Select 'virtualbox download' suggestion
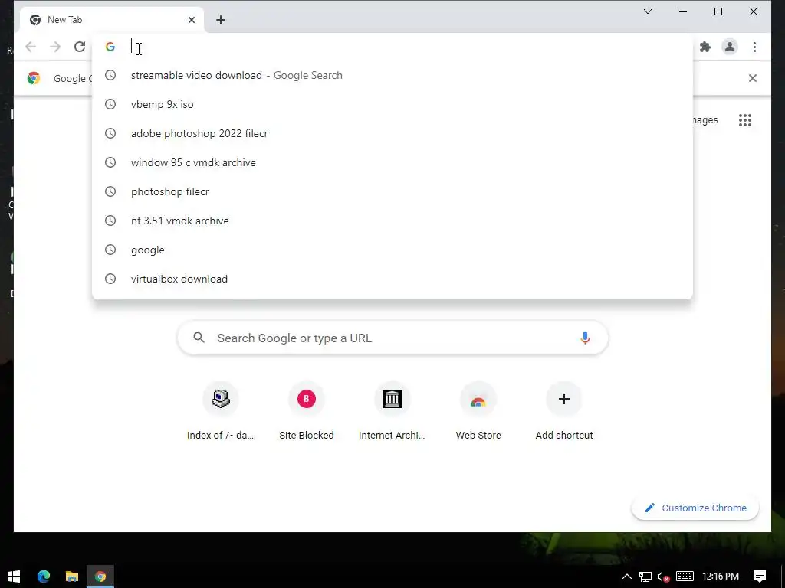The width and height of the screenshot is (785, 588). click(392, 279)
